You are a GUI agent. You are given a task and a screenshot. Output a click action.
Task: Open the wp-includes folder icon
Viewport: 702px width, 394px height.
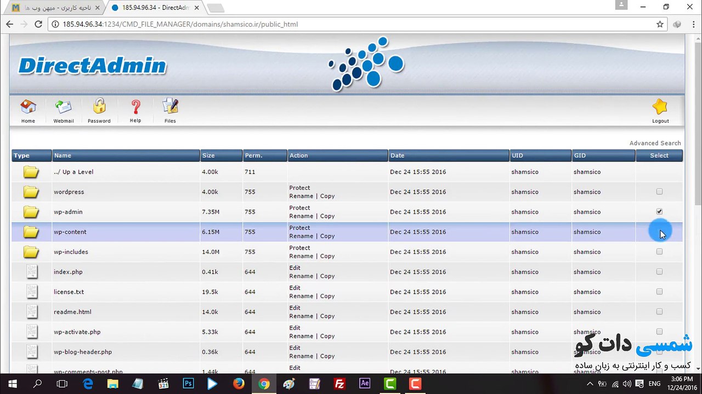pos(31,252)
